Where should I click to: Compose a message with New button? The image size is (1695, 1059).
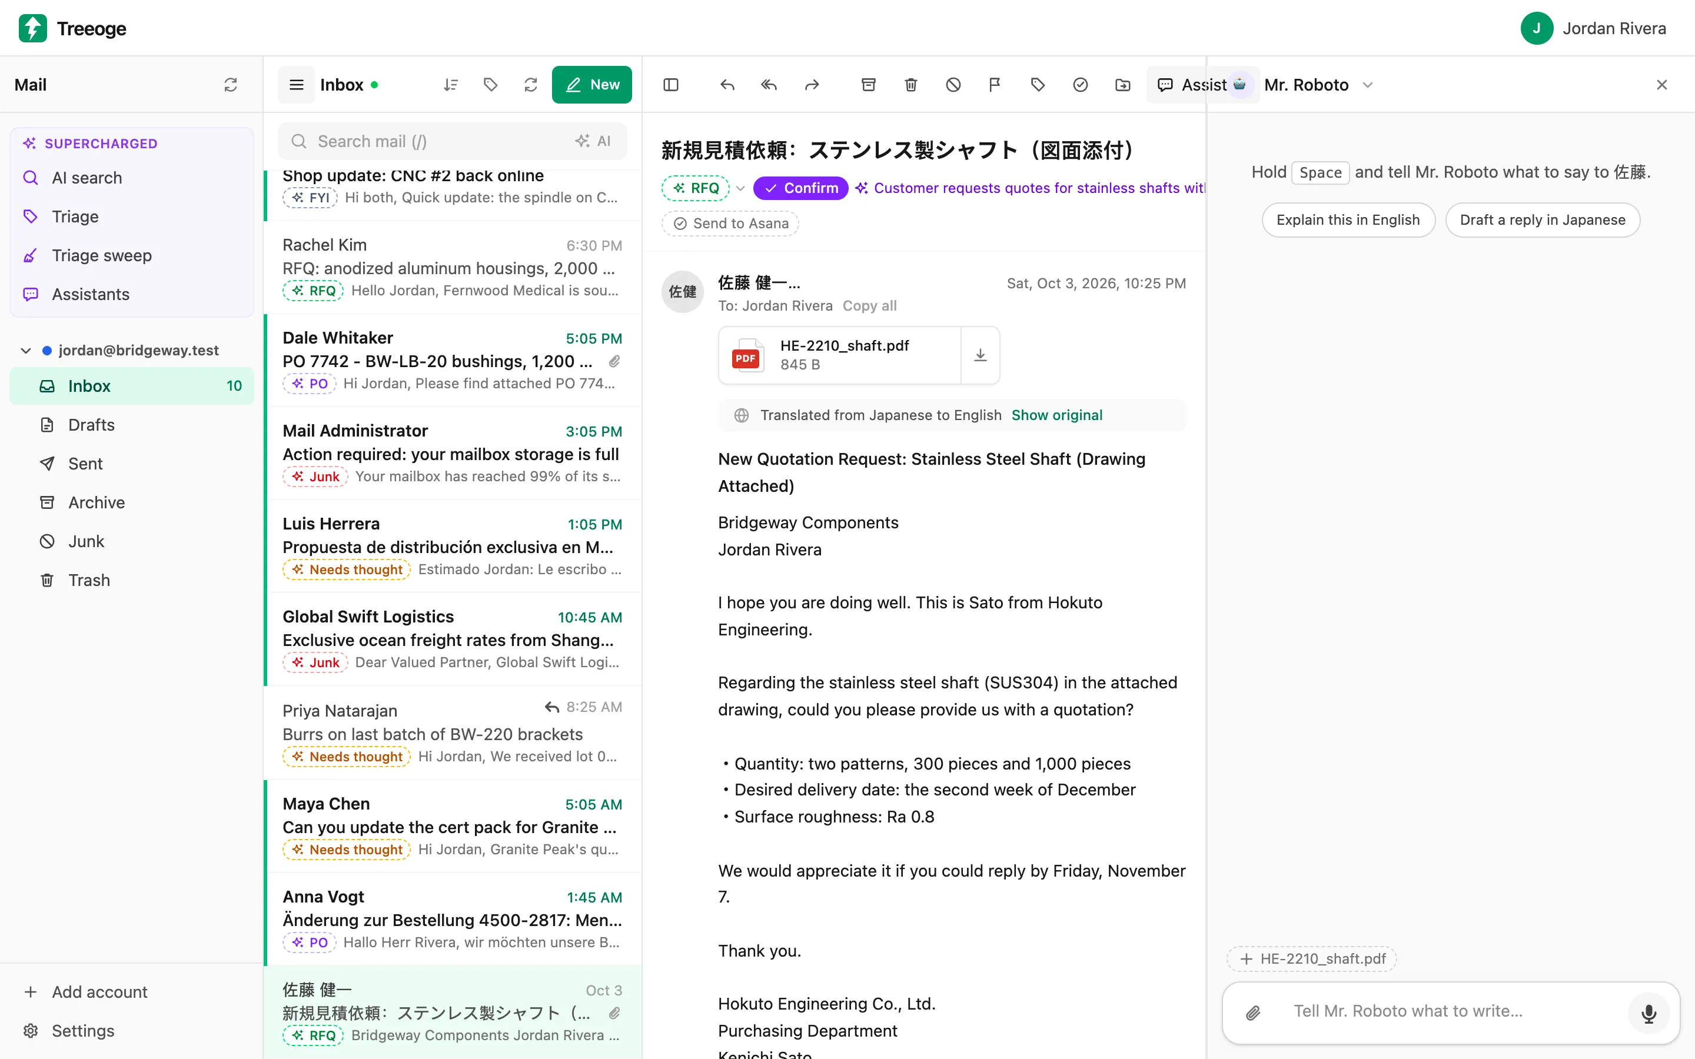592,85
